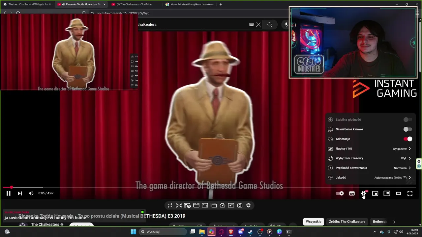The height and width of the screenshot is (237, 422).
Task: Click the dashed frame icon in extension toolbar
Action: click(214, 205)
